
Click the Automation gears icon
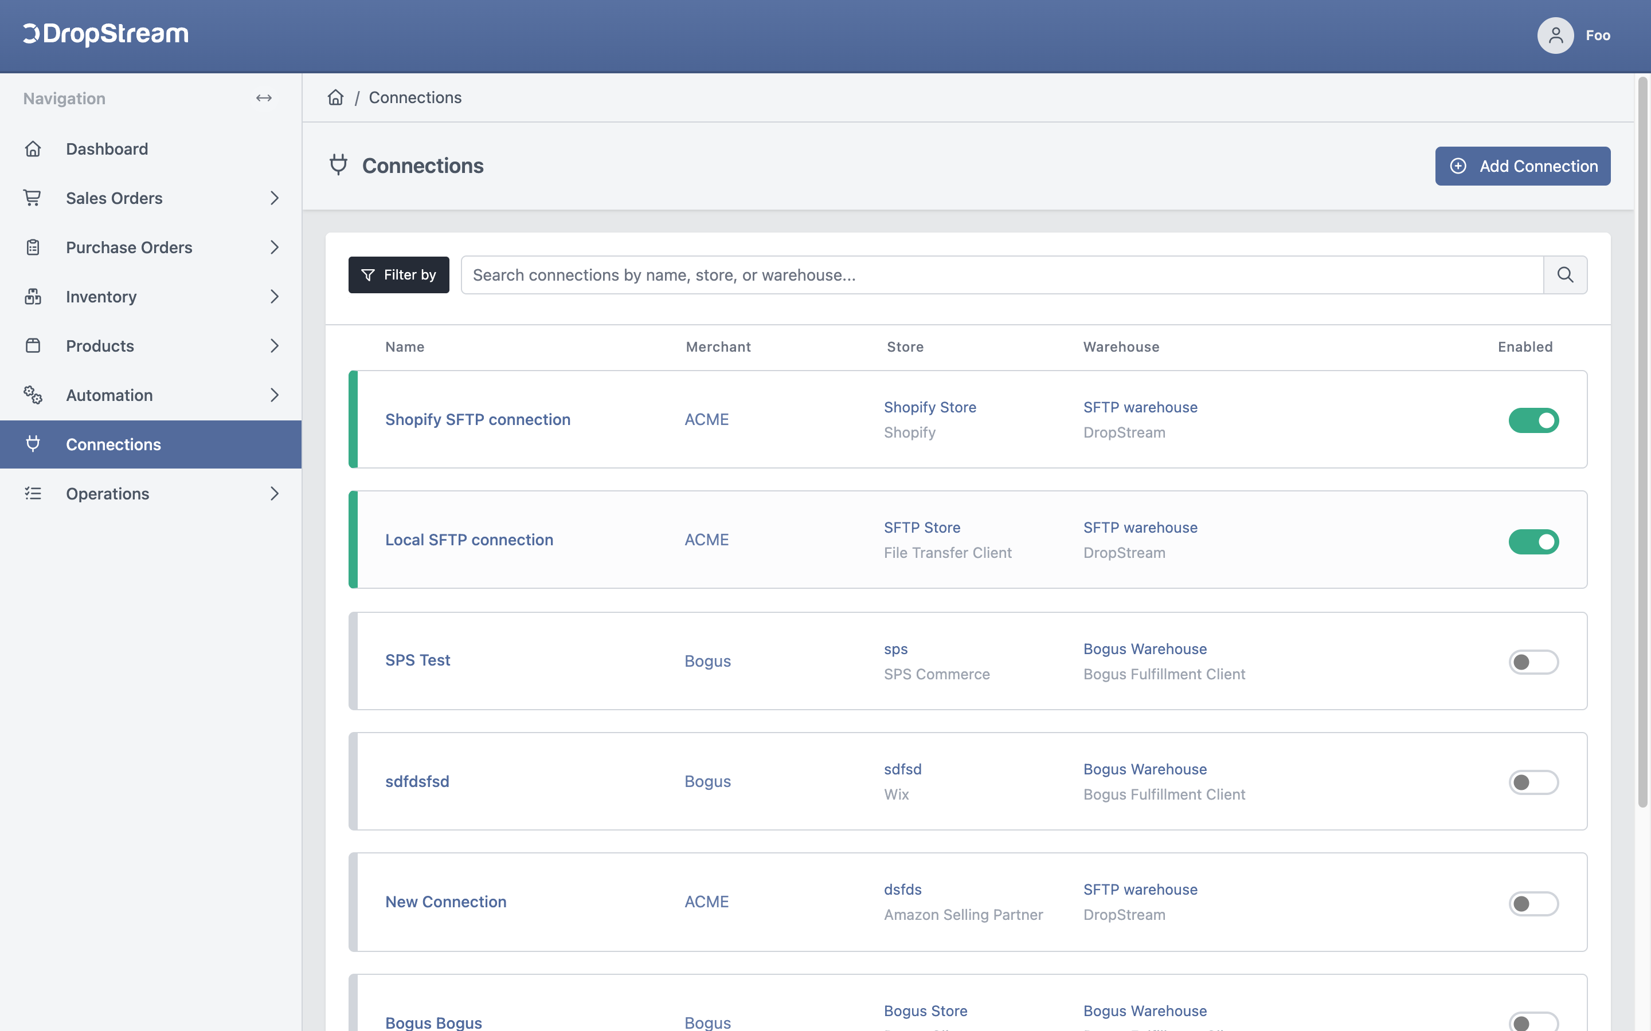click(x=33, y=395)
